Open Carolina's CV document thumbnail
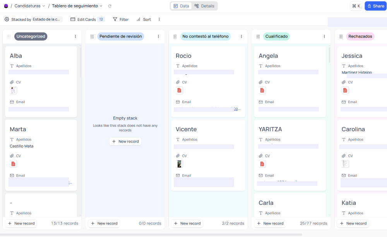This screenshot has width=387, height=237. (x=345, y=164)
